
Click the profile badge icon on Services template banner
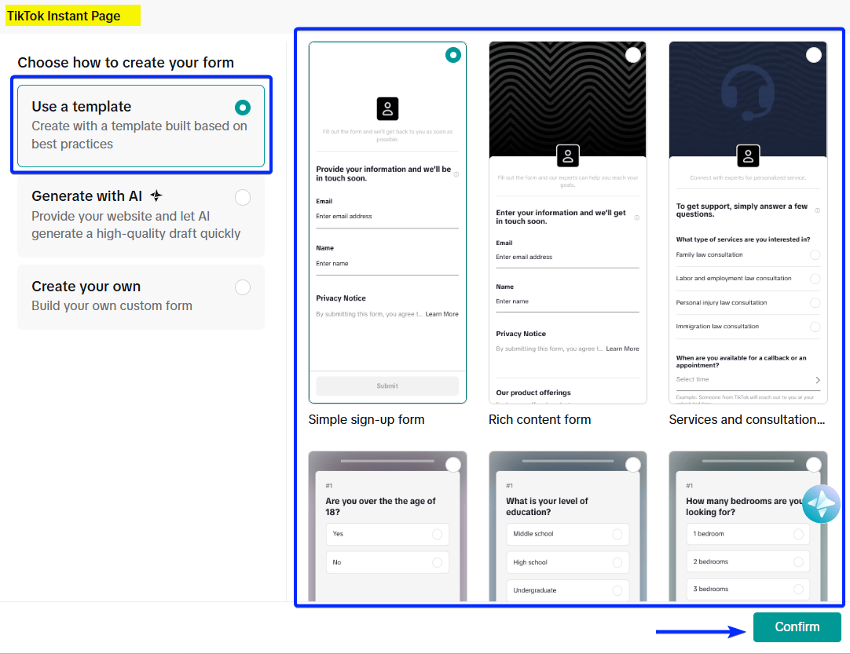748,156
